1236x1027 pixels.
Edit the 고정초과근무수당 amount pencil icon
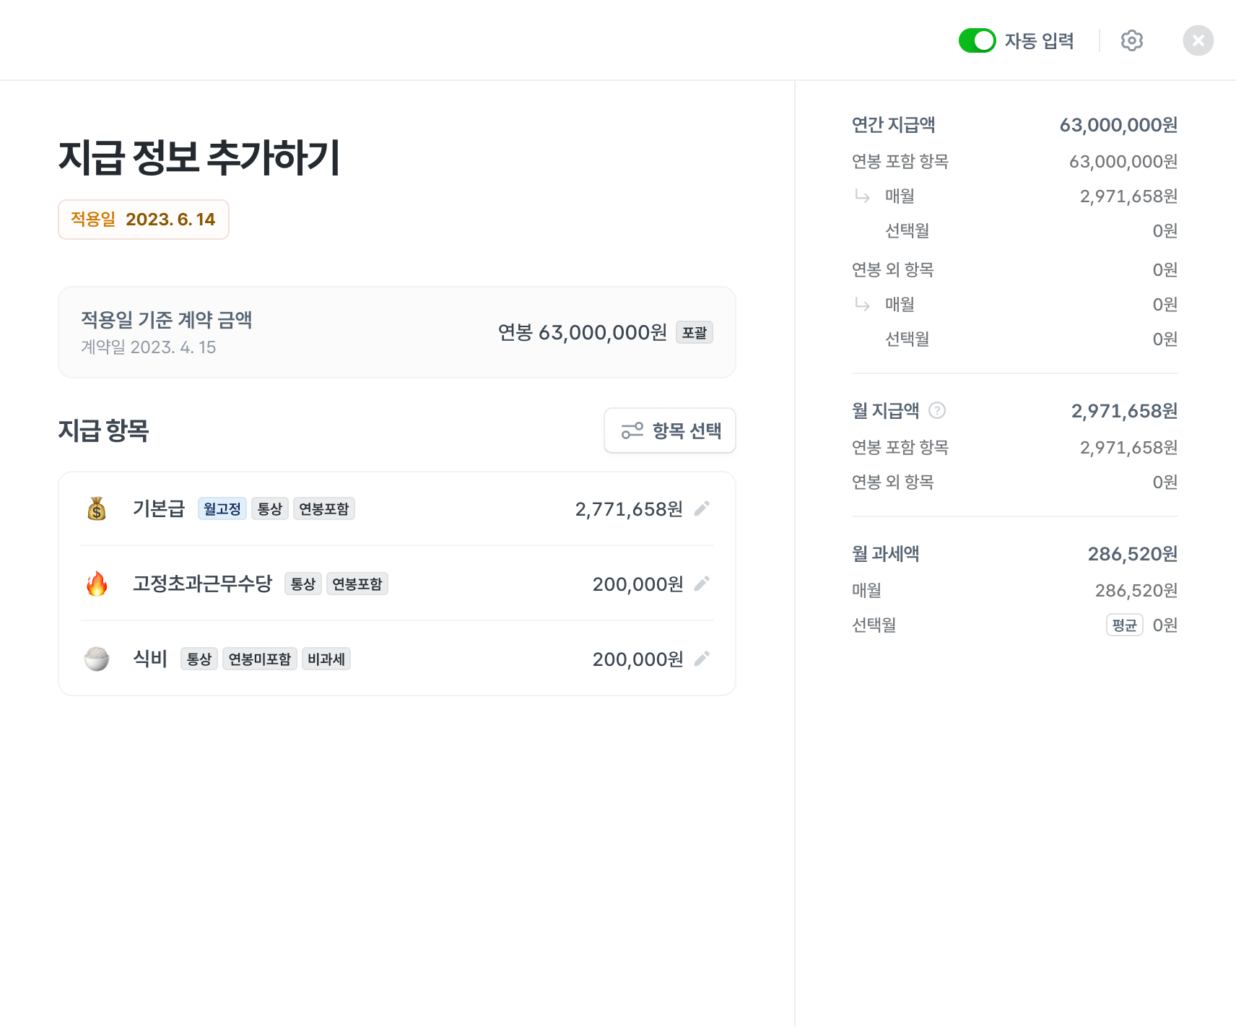tap(702, 584)
